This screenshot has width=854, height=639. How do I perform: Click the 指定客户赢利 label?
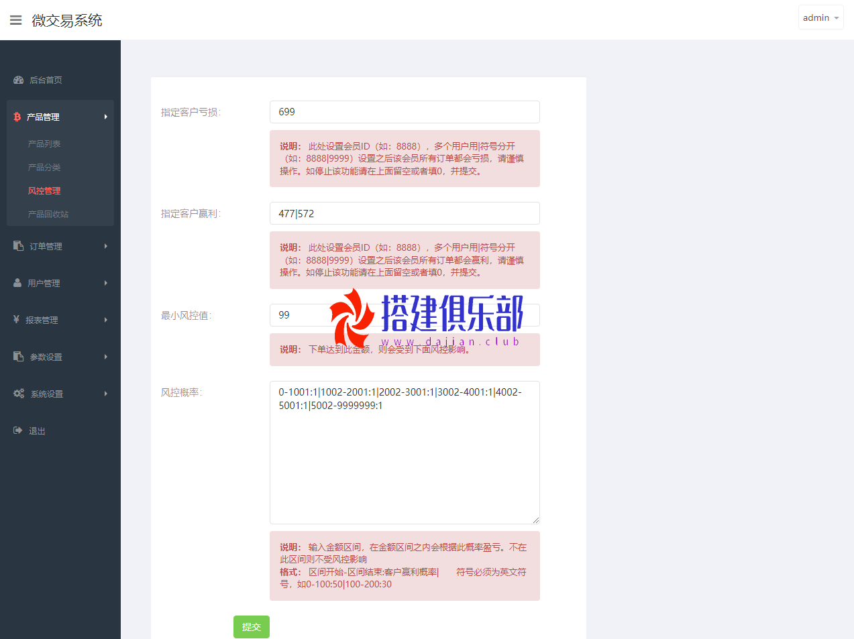(191, 213)
